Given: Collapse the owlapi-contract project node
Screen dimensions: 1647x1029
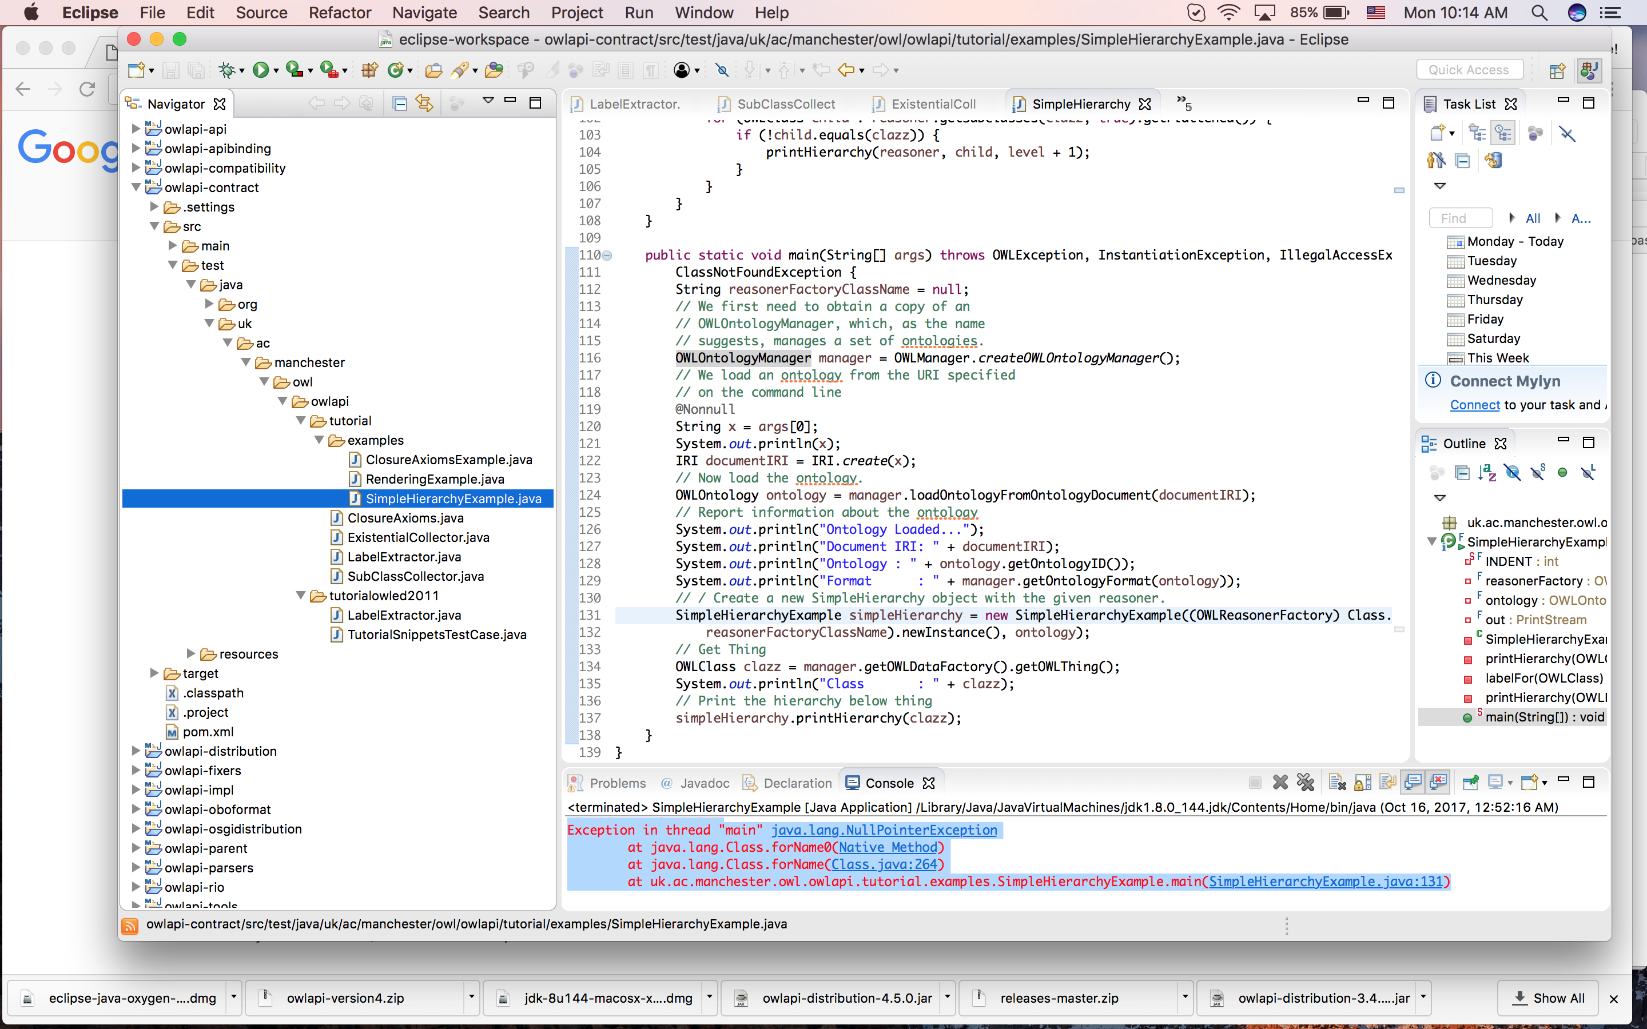Looking at the screenshot, I should (136, 187).
